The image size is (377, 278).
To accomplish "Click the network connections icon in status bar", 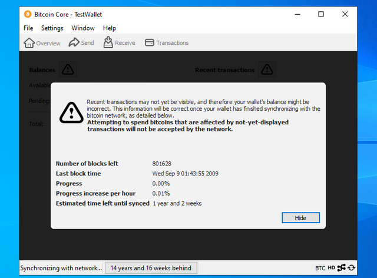I will pyautogui.click(x=342, y=267).
